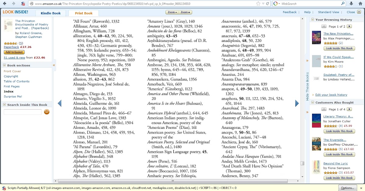Open author Roland Greene link
Screen dimensions: 365x191
click(x=30, y=33)
